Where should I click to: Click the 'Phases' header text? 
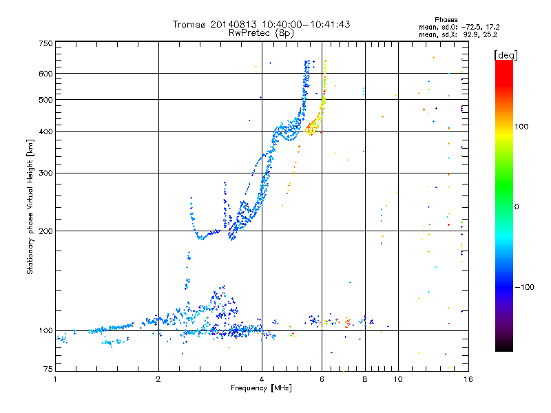(446, 20)
